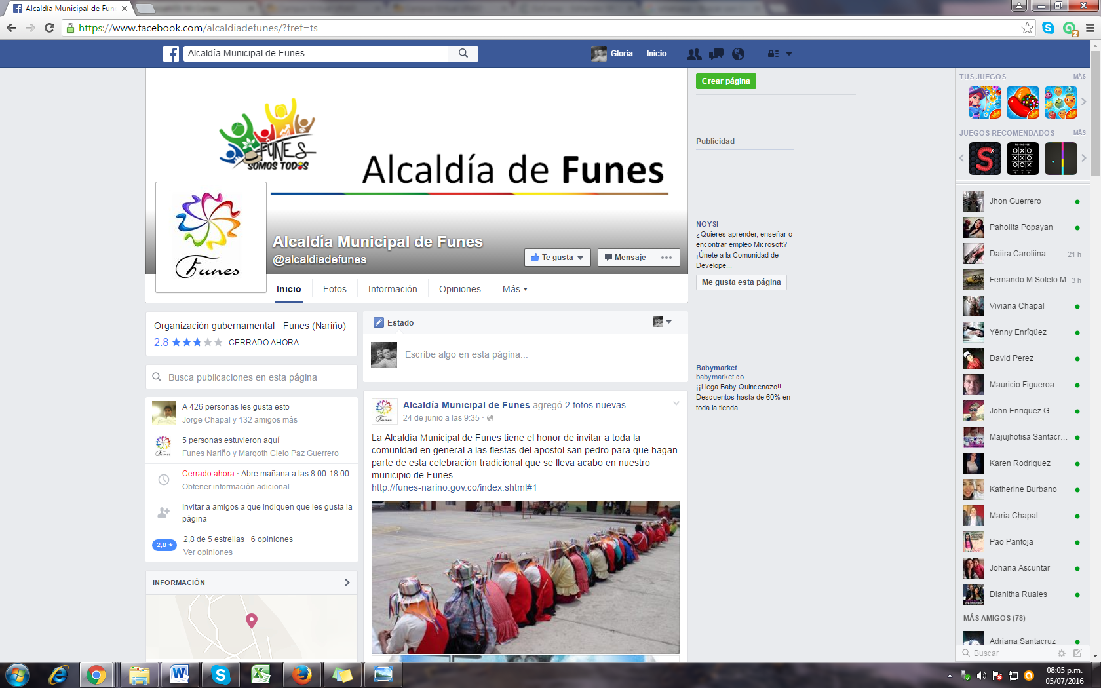The image size is (1101, 688).
Task: Expand the account dropdown arrow
Action: (x=789, y=54)
